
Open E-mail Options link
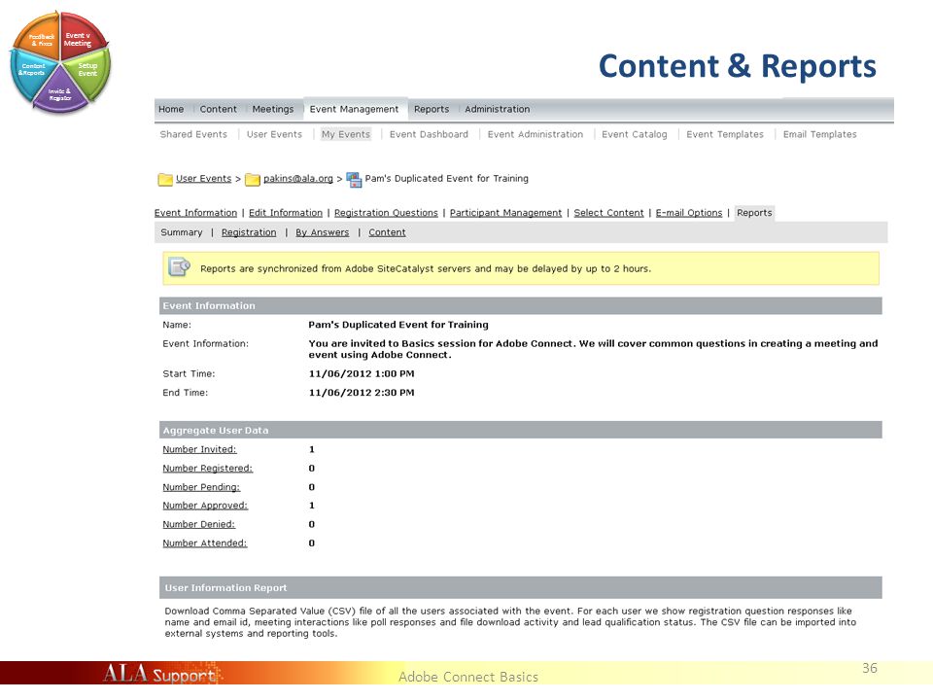[689, 213]
